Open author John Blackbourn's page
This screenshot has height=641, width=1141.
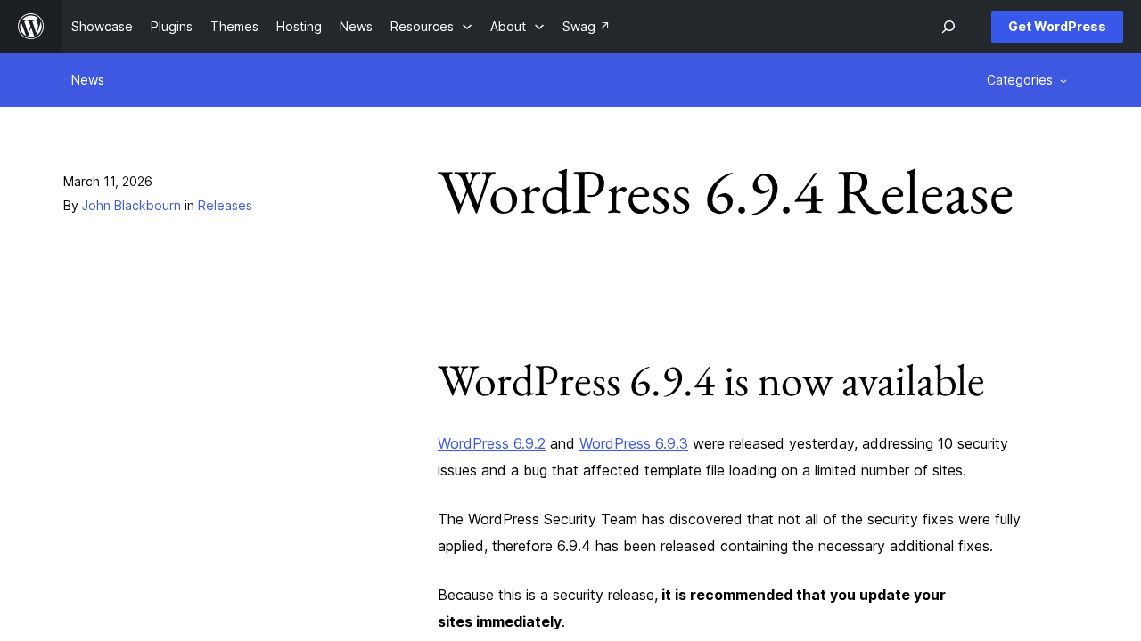coord(131,206)
